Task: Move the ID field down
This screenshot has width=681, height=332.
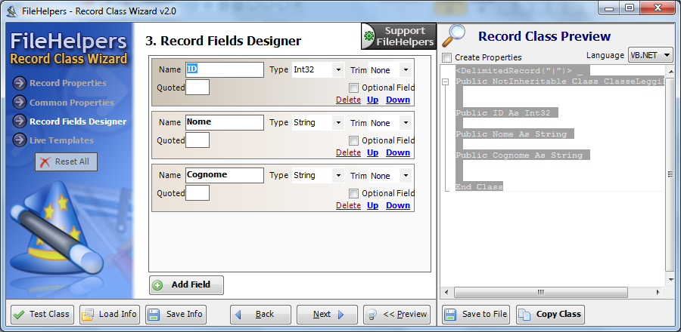Action: tap(398, 100)
